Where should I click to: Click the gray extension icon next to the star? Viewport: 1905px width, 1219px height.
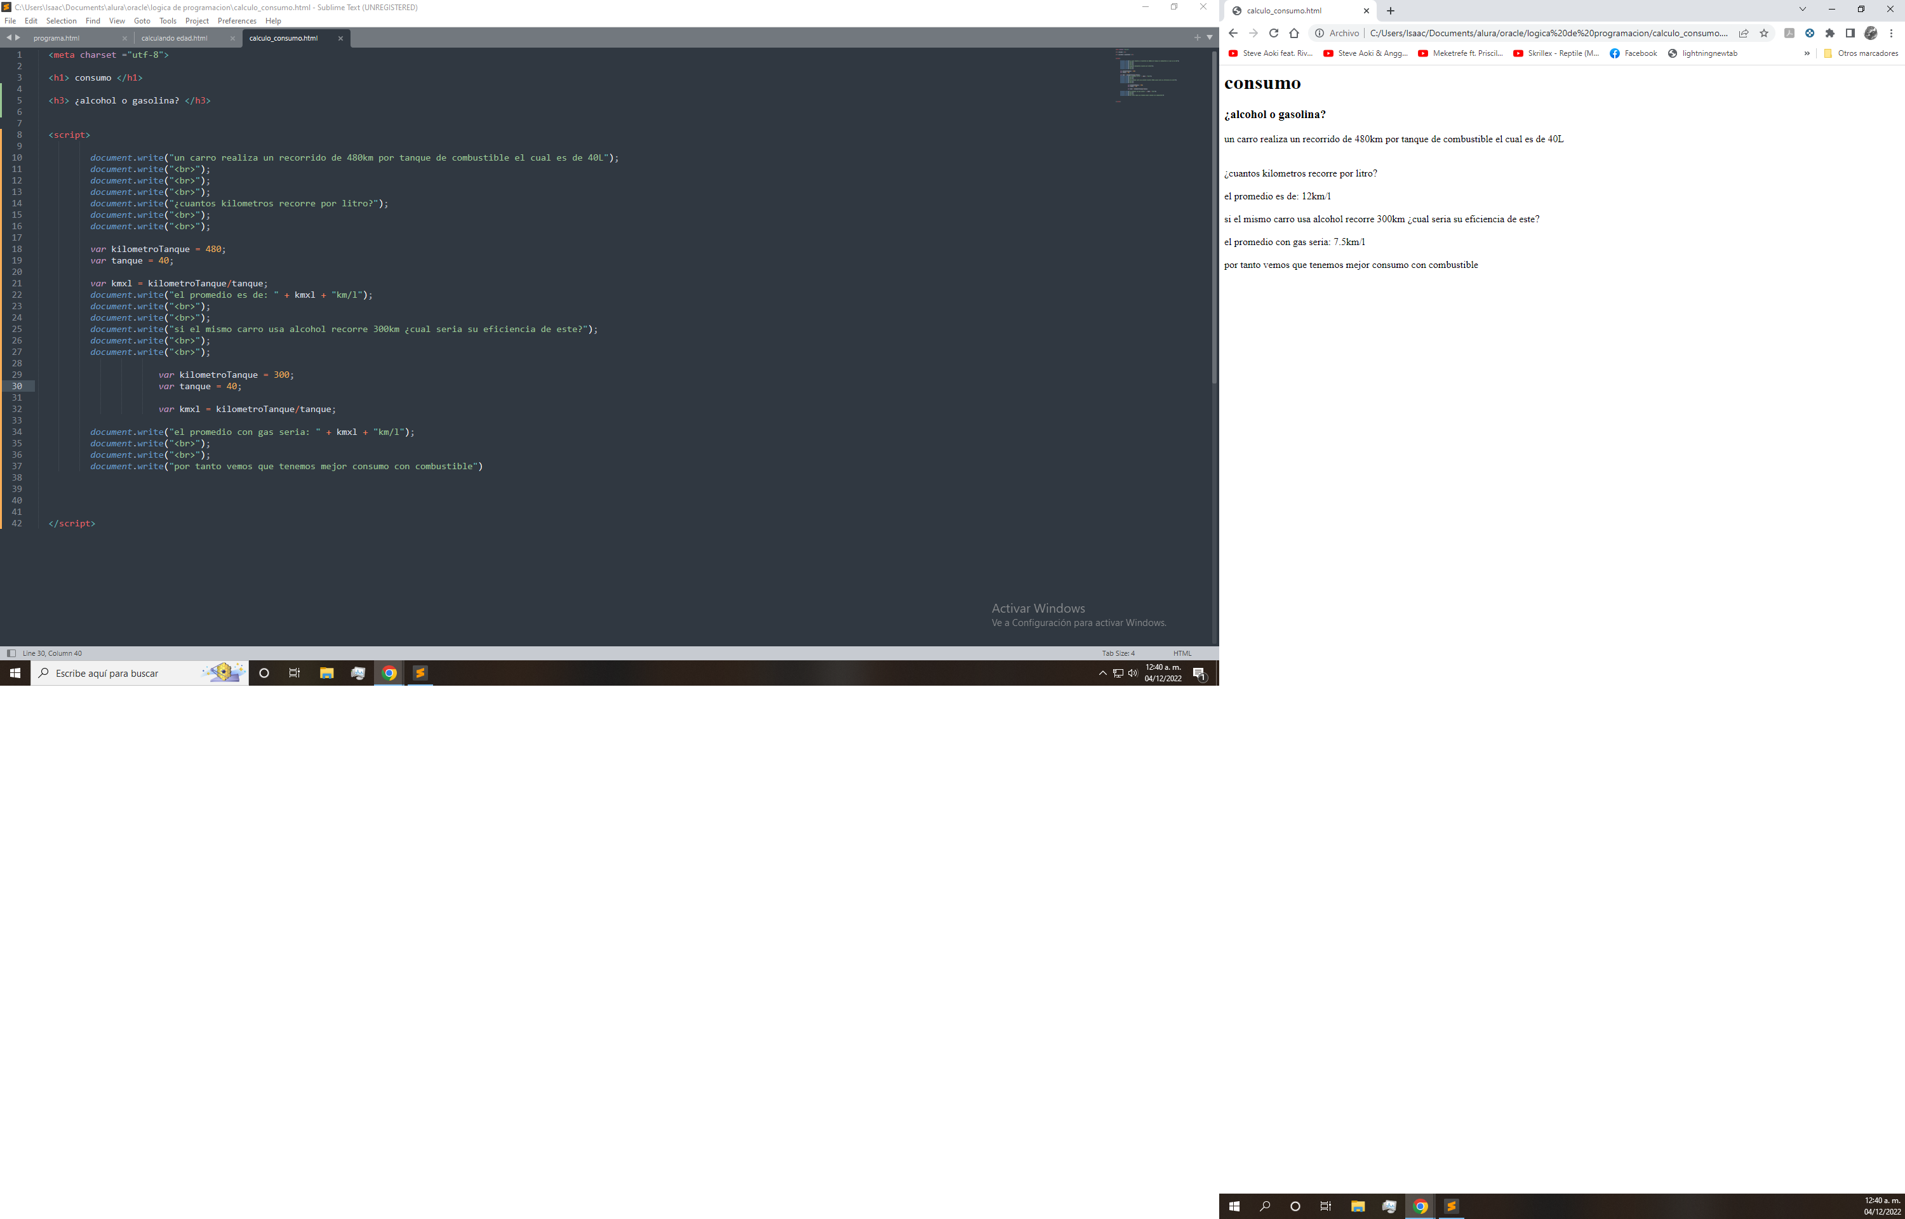(1789, 33)
